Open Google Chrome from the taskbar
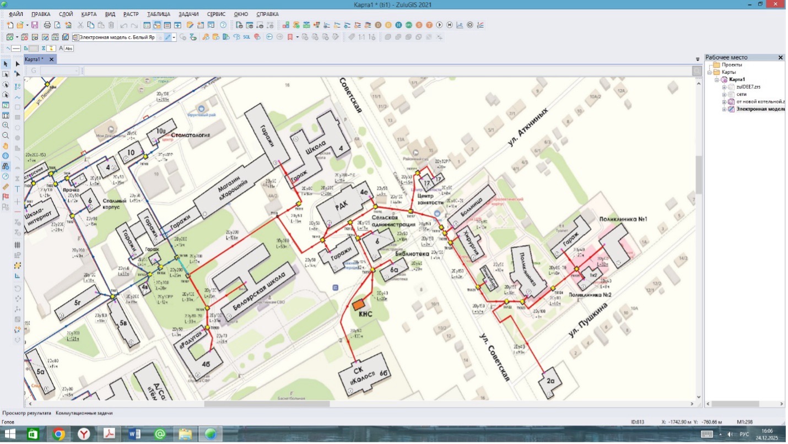The height and width of the screenshot is (444, 788). pyautogui.click(x=58, y=434)
